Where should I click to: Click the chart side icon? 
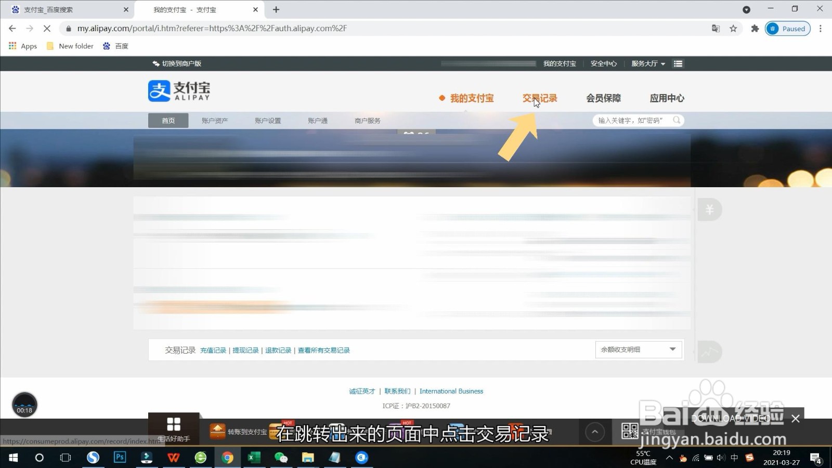coord(709,352)
